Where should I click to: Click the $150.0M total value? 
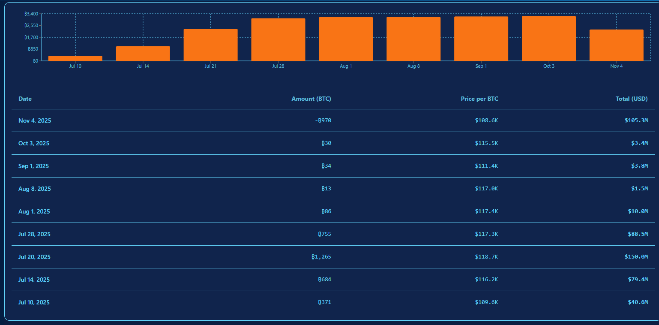[x=636, y=257]
